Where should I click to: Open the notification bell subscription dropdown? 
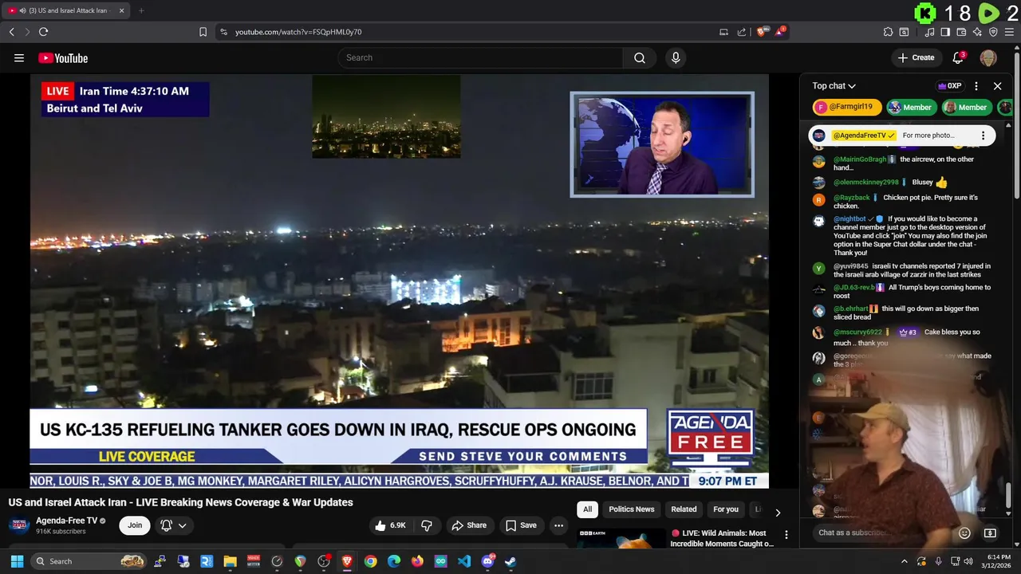[x=174, y=525]
